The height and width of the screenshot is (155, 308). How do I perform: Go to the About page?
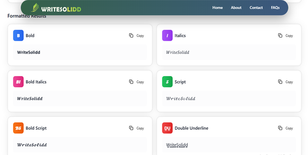[x=236, y=8]
